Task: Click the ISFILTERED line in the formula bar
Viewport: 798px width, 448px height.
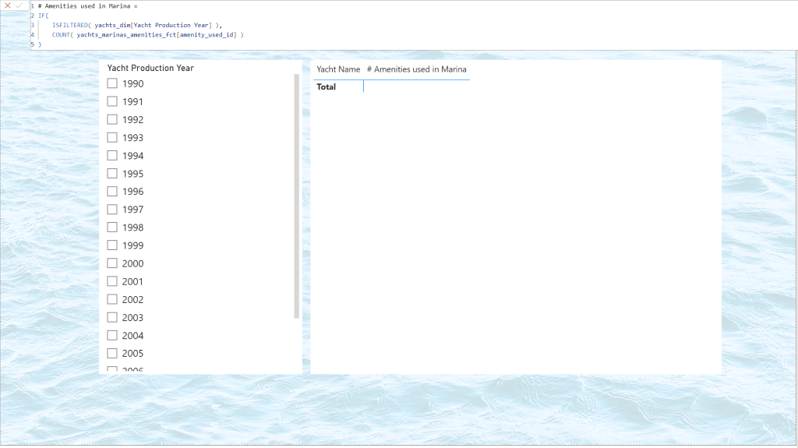Action: pos(136,25)
